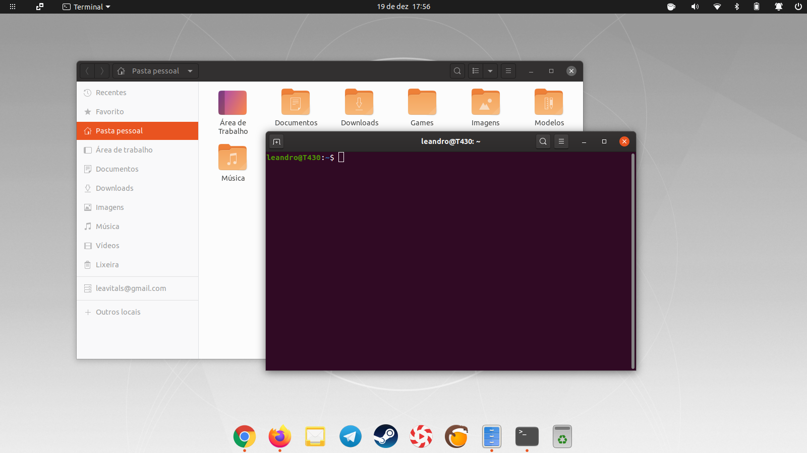
Task: Open the Documentos folder icon
Action: (x=296, y=102)
